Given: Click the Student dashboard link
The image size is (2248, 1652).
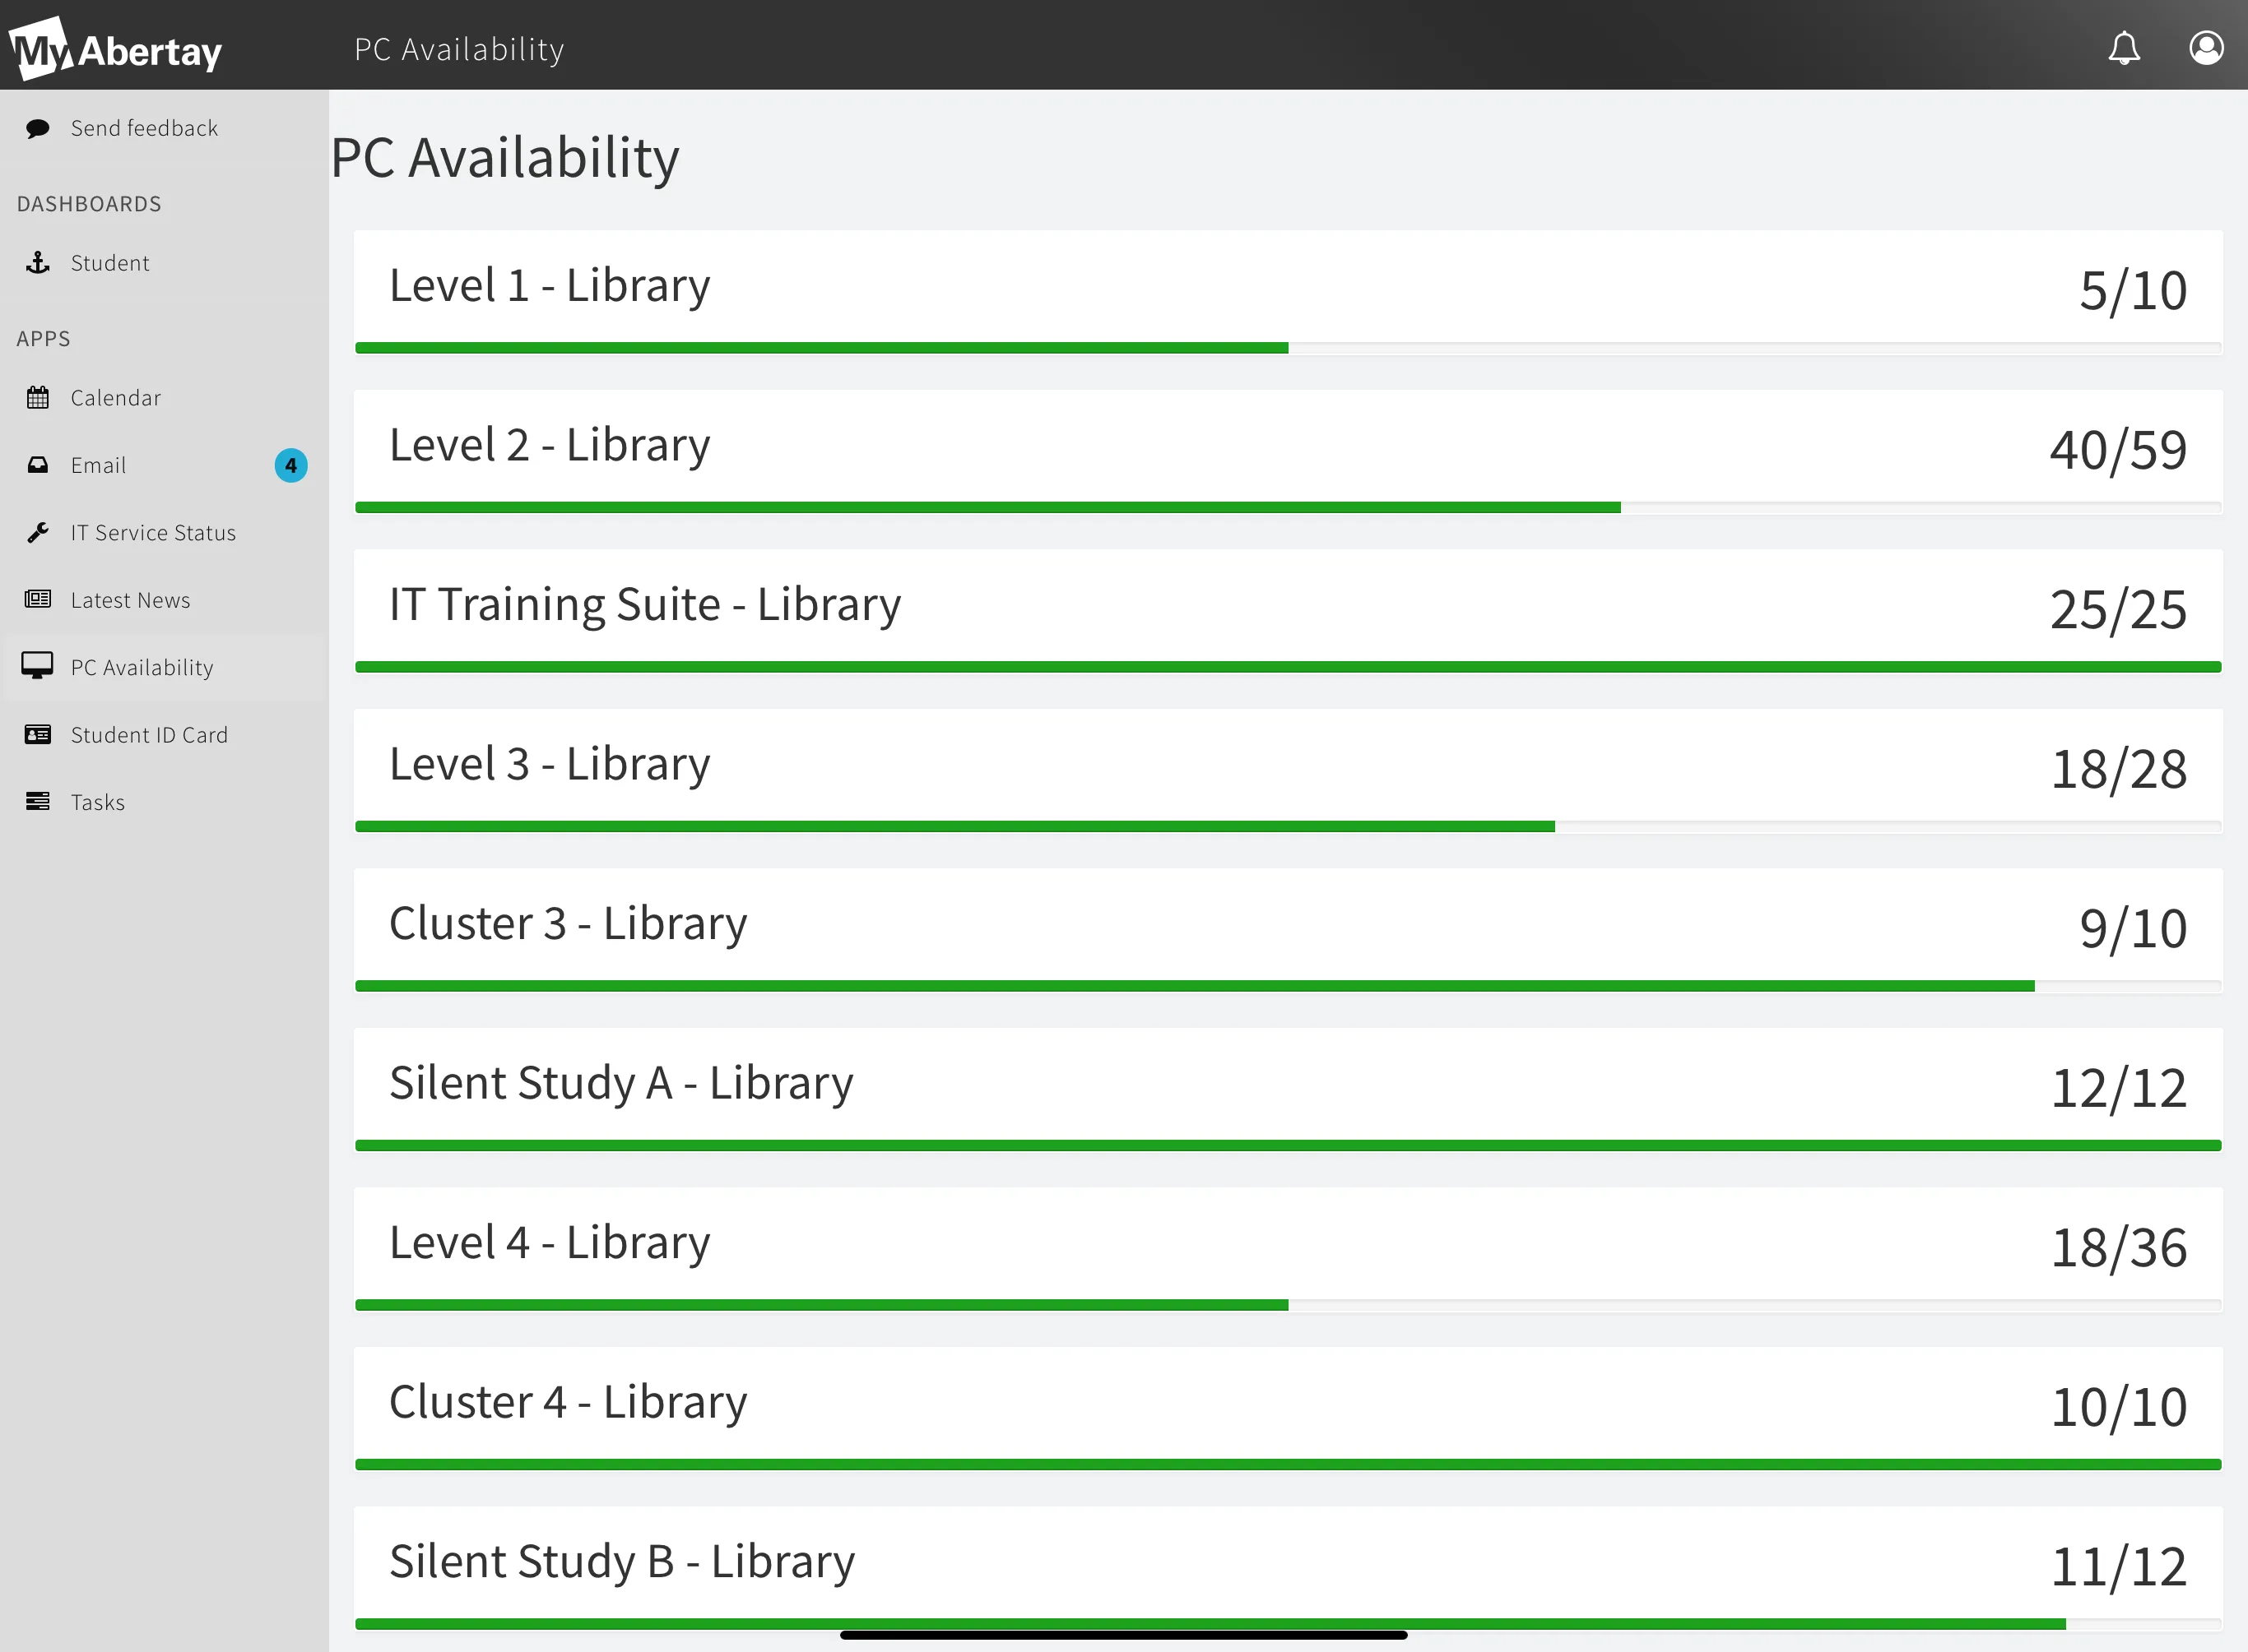Looking at the screenshot, I should point(109,261).
